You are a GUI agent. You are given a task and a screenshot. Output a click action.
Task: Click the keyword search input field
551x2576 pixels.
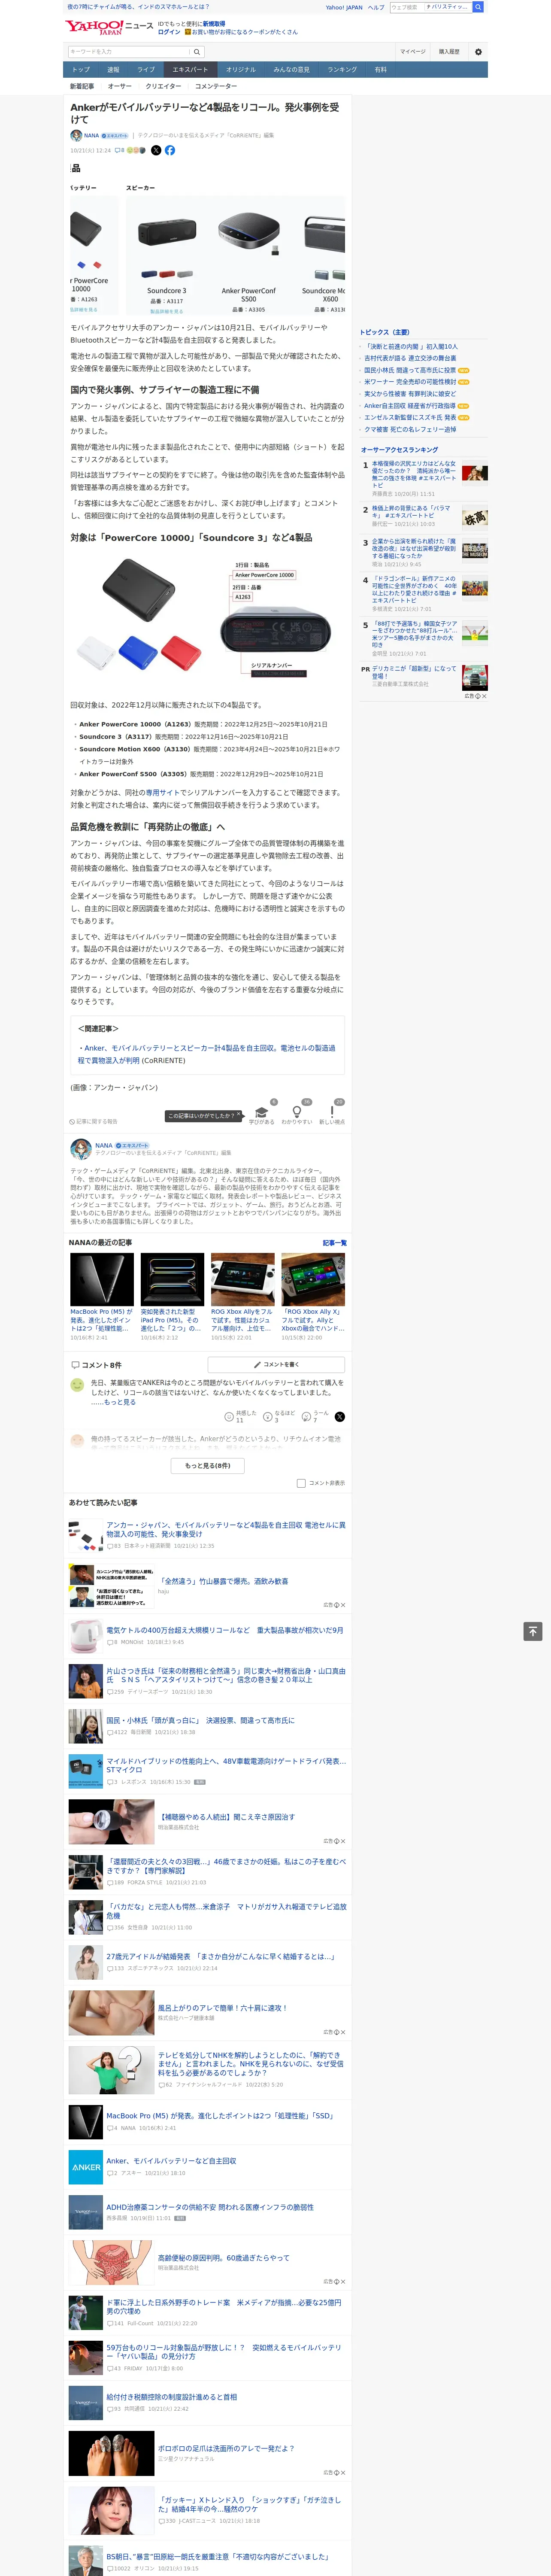[x=129, y=52]
